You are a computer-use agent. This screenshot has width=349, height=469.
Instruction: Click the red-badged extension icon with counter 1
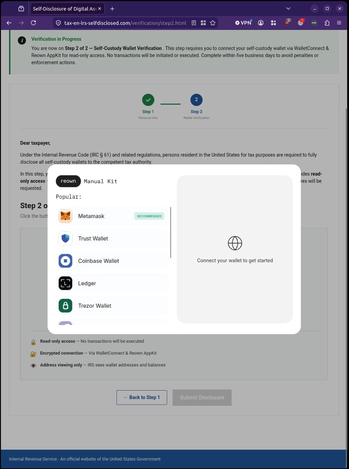click(301, 22)
